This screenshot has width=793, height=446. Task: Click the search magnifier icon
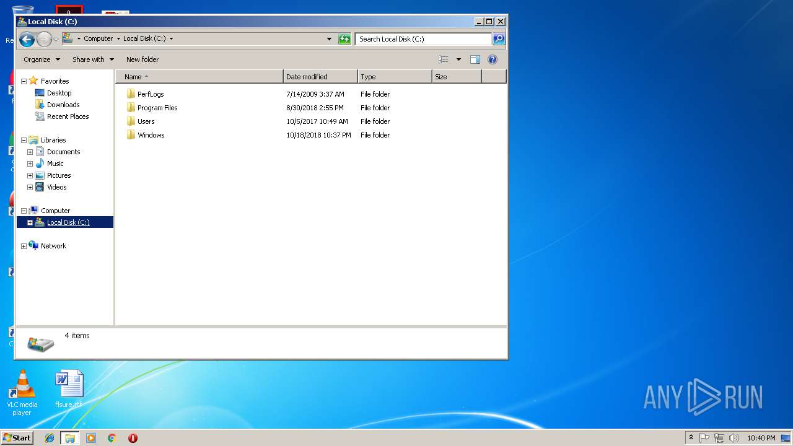coord(499,39)
